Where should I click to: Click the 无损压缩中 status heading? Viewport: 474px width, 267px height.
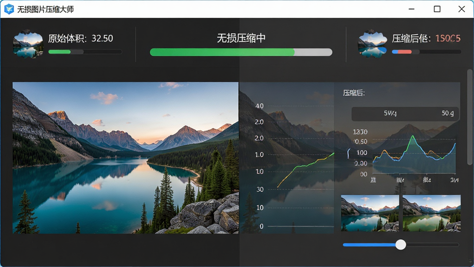tap(241, 38)
